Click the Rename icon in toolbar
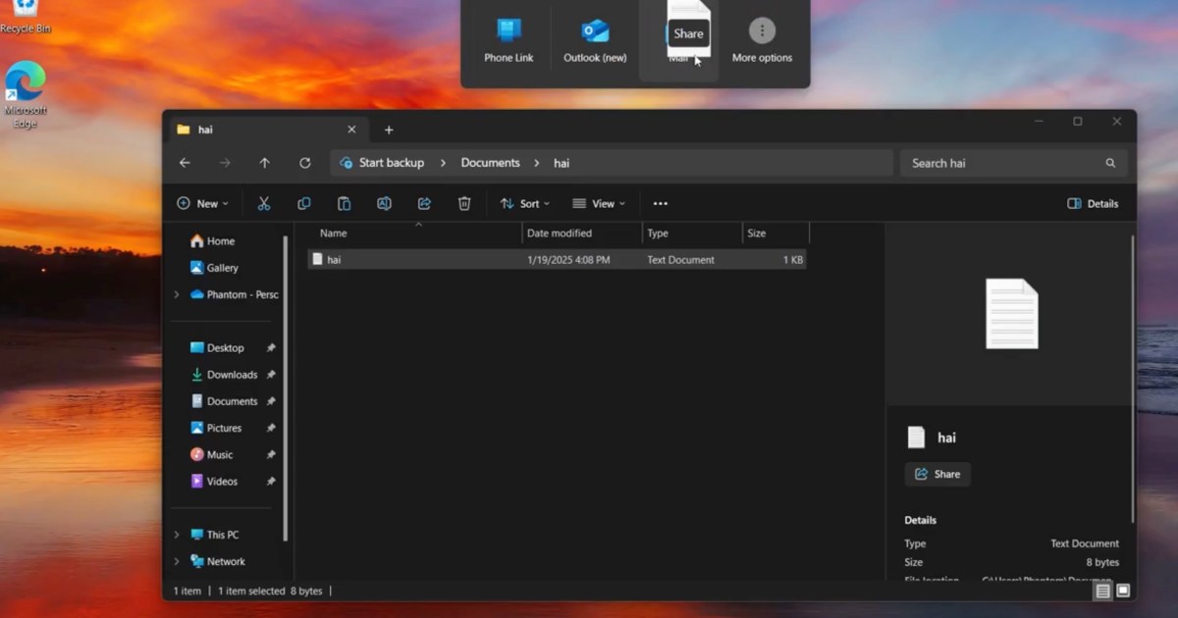1178x618 pixels. pyautogui.click(x=384, y=204)
